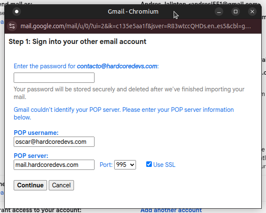Screen dimensions: 266x213
Task: Click the 'Port:' label
Action: click(x=106, y=165)
